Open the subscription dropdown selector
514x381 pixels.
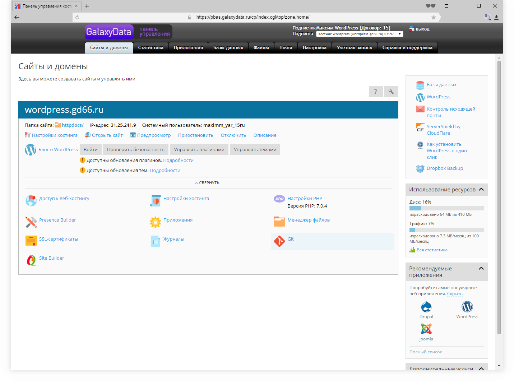click(360, 34)
